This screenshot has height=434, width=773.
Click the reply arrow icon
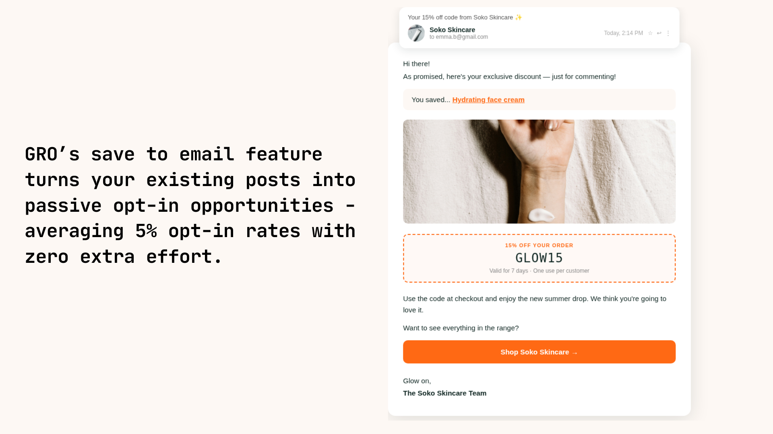(659, 33)
